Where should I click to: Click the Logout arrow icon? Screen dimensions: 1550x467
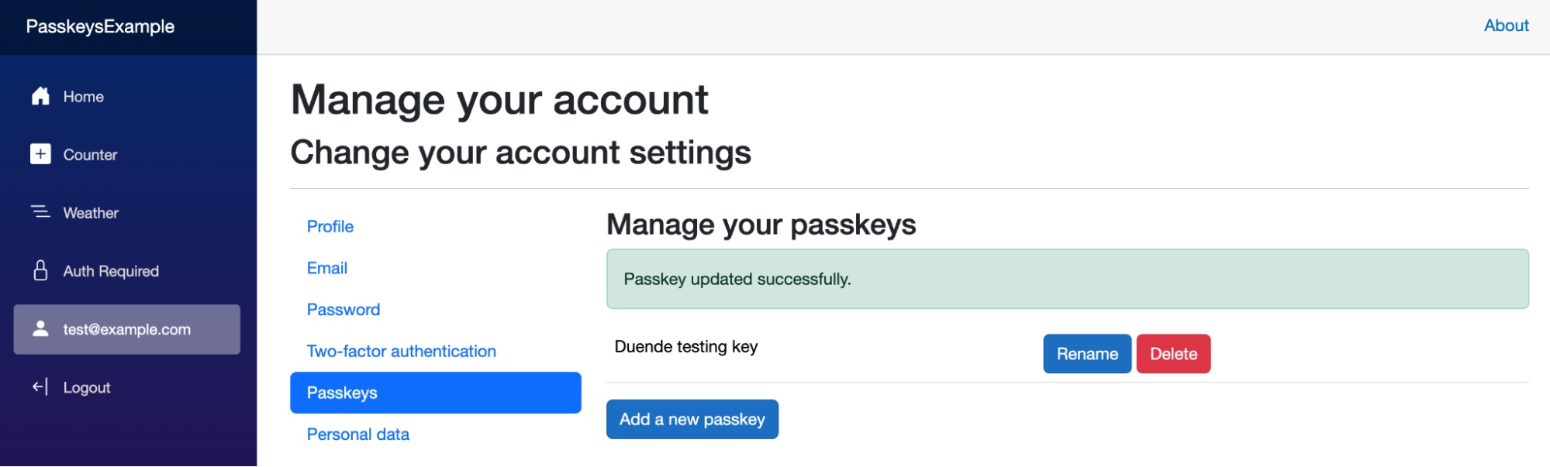click(40, 386)
